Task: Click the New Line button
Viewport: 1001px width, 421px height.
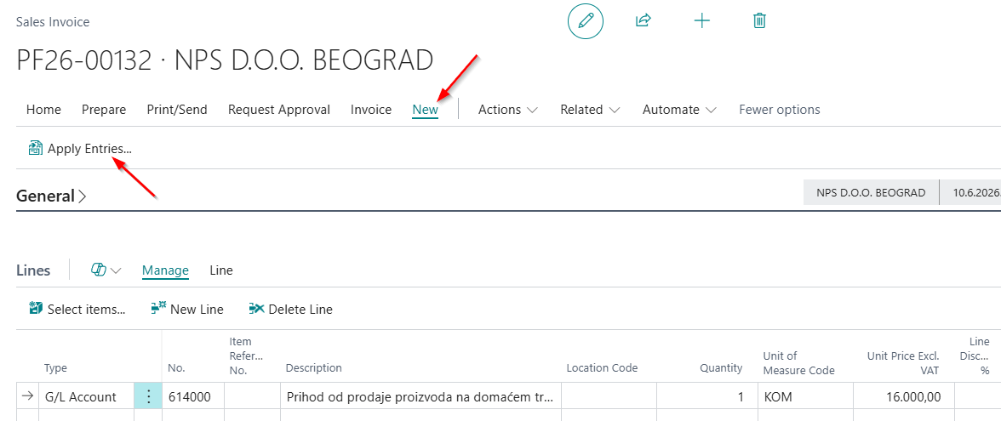Action: (187, 310)
